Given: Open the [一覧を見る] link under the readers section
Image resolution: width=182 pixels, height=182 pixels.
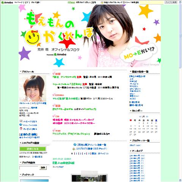Looking at the screenshot, I should tap(37, 157).
